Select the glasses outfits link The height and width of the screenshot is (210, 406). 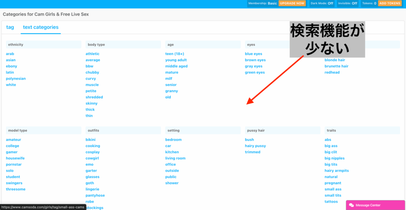coord(92,177)
